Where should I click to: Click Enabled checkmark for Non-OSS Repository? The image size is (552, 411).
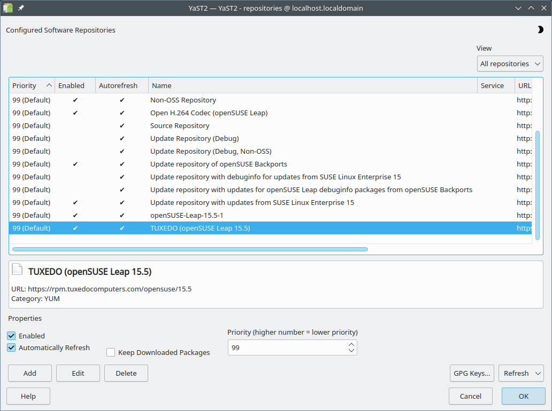point(75,100)
